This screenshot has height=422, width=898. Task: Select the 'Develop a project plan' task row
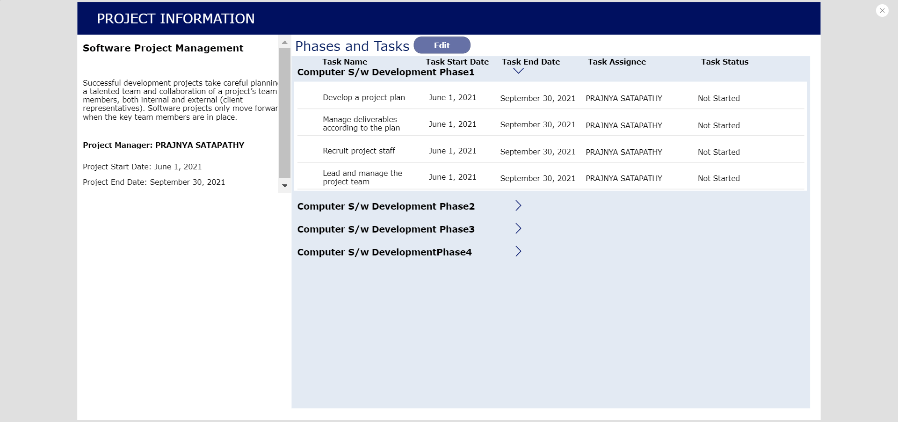364,98
